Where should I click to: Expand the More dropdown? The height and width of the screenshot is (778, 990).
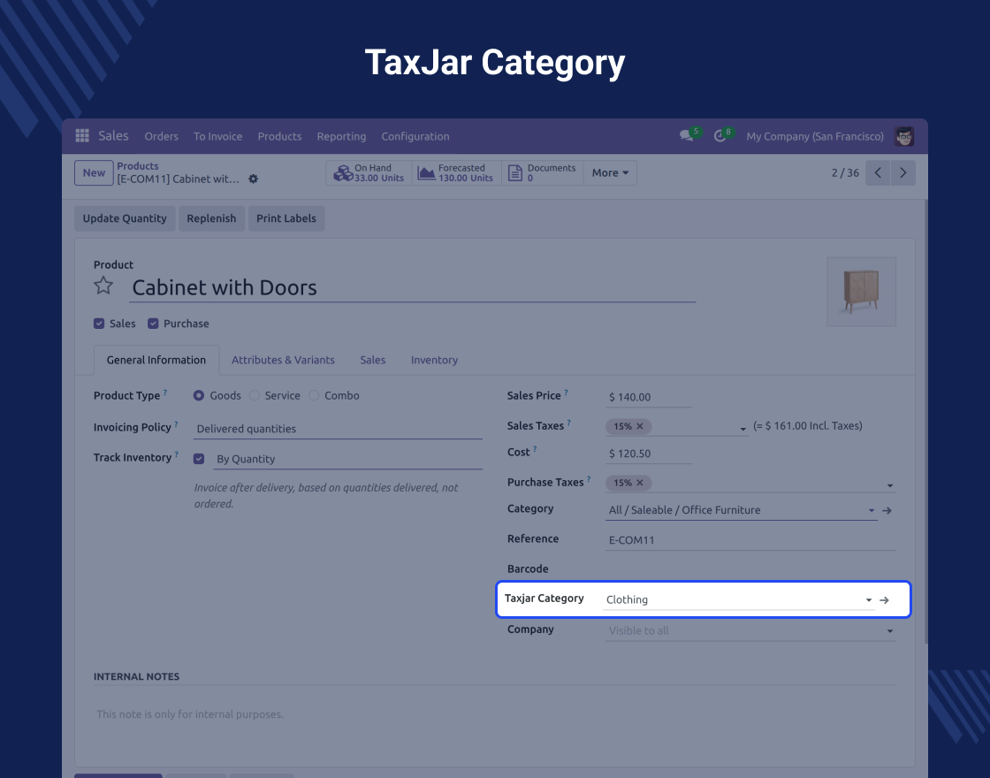coord(610,173)
